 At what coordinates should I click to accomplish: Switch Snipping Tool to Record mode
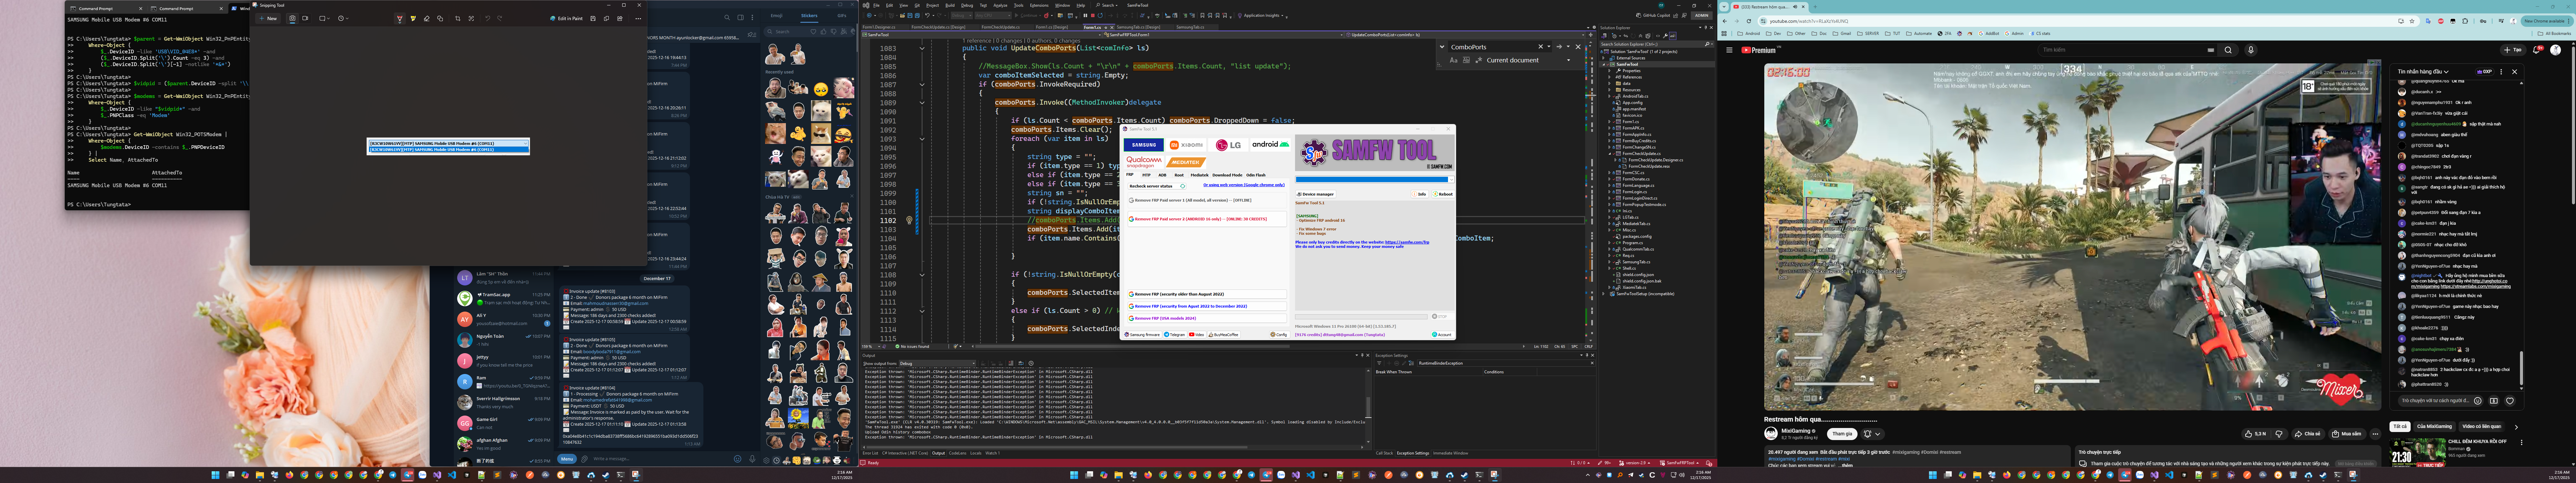coord(305,18)
